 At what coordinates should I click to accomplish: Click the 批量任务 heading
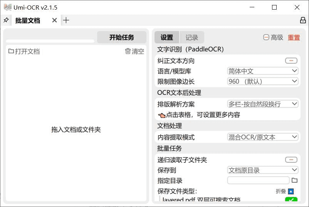pos(170,148)
